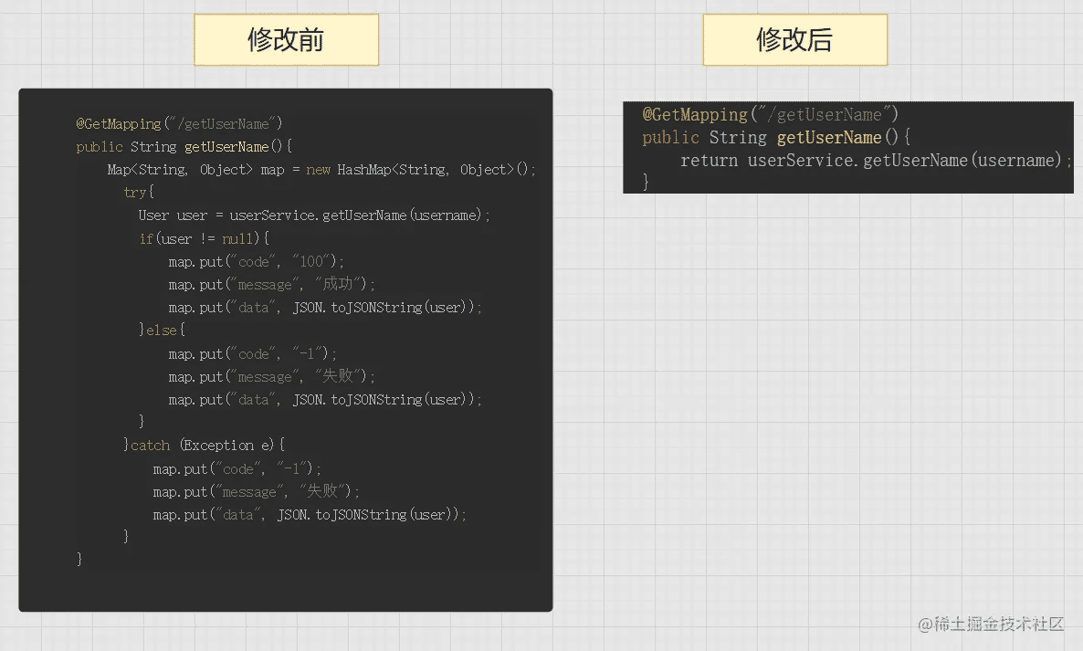Click the try{ keyword line
The height and width of the screenshot is (651, 1083).
[139, 193]
